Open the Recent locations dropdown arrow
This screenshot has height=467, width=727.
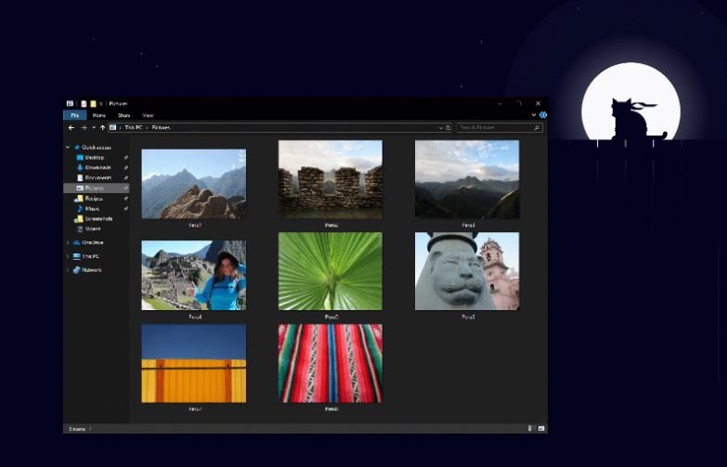tap(93, 127)
